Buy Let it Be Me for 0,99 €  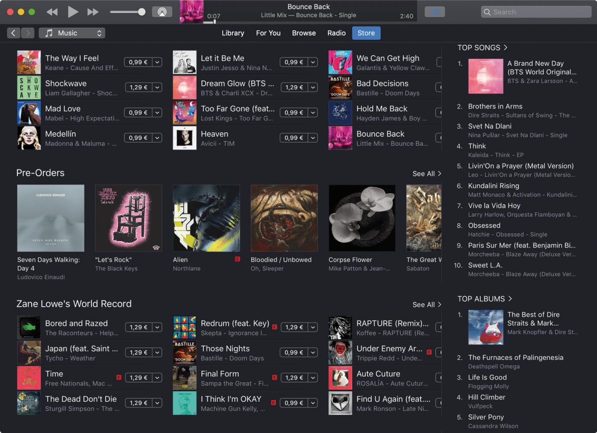pos(294,62)
